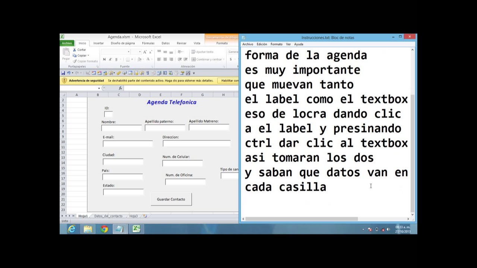
Task: Click the Num. de Celular text box
Action: 183,163
